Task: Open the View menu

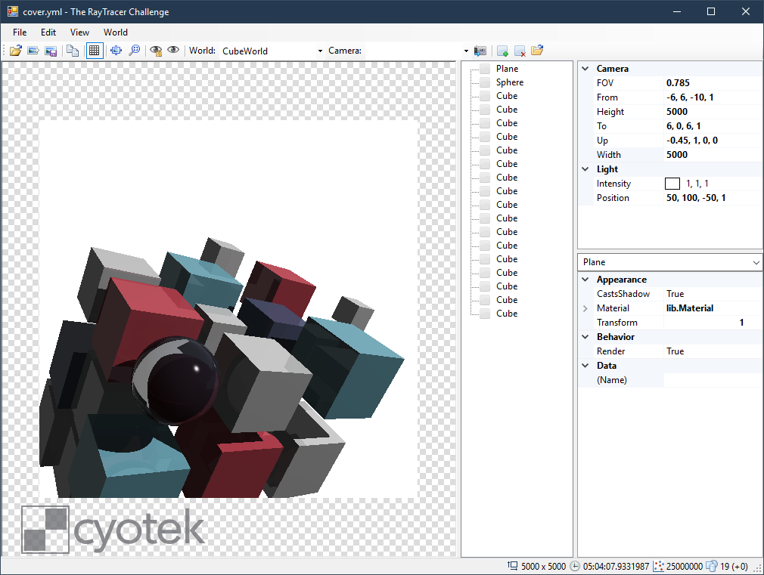Action: tap(79, 32)
